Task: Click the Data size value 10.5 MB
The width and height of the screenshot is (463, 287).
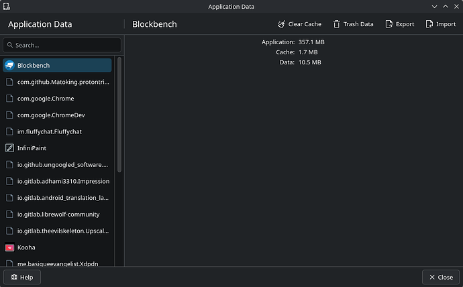Action: coord(310,62)
